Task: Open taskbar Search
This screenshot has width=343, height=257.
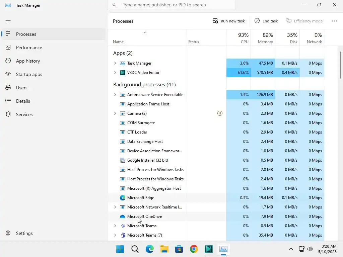Action: pyautogui.click(x=135, y=249)
